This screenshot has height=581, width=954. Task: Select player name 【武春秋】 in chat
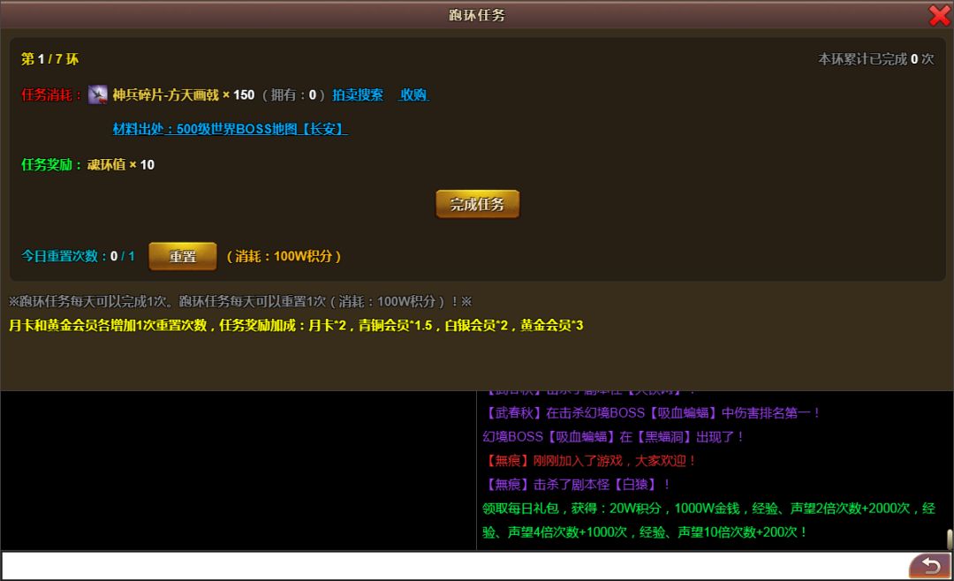point(513,412)
